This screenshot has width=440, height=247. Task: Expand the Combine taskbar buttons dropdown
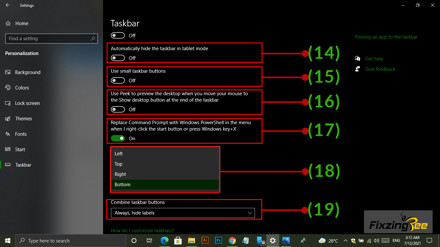coord(183,213)
